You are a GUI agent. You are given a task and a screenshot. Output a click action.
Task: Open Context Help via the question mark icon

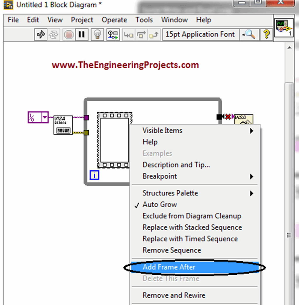point(268,34)
